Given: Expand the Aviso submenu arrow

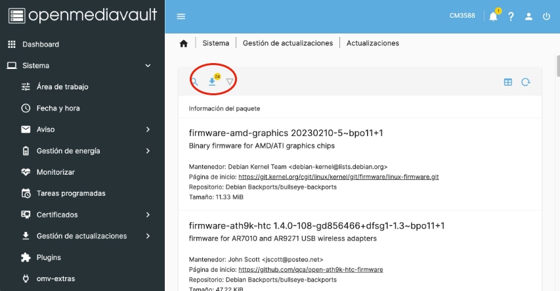Looking at the screenshot, I should pos(148,129).
